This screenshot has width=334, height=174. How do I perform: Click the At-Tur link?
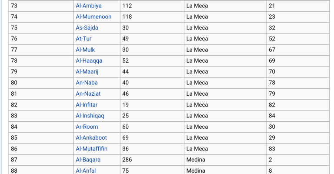point(83,39)
